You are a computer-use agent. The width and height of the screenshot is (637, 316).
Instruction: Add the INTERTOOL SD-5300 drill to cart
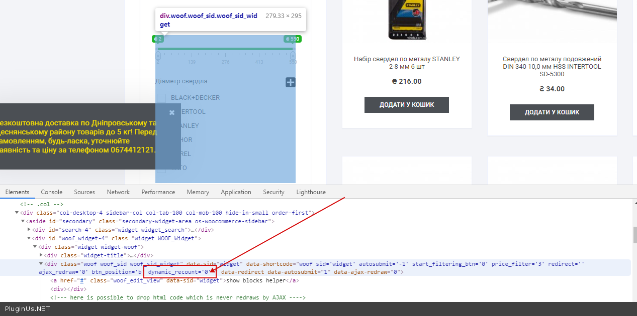(x=552, y=112)
